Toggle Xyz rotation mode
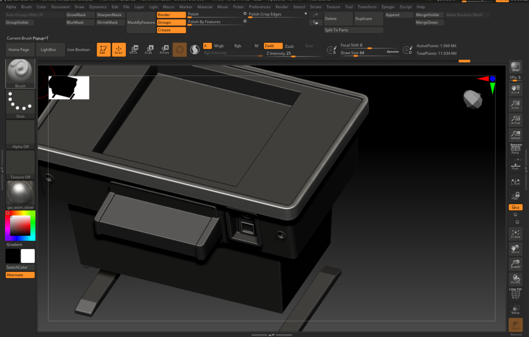Viewport: 529px width, 337px height. (x=515, y=207)
